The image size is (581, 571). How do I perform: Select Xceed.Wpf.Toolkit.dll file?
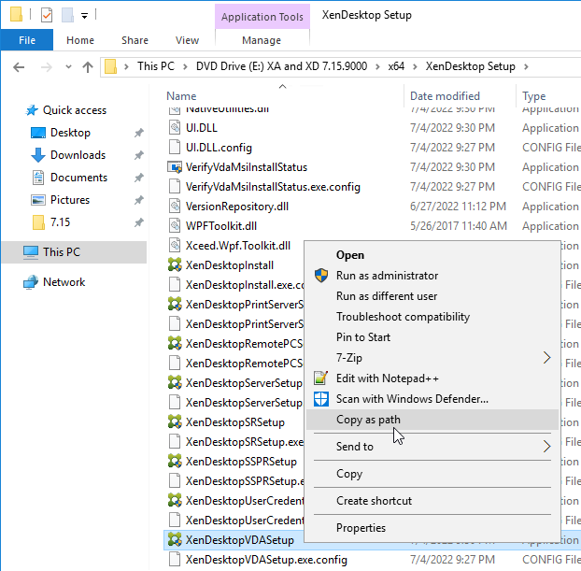pyautogui.click(x=238, y=246)
